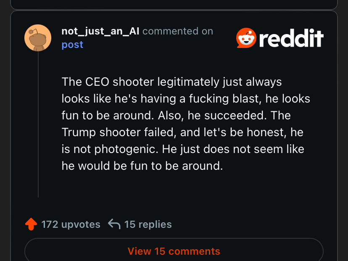Image resolution: width=348 pixels, height=261 pixels.
Task: Click the "15 replies" label
Action: pos(148,224)
